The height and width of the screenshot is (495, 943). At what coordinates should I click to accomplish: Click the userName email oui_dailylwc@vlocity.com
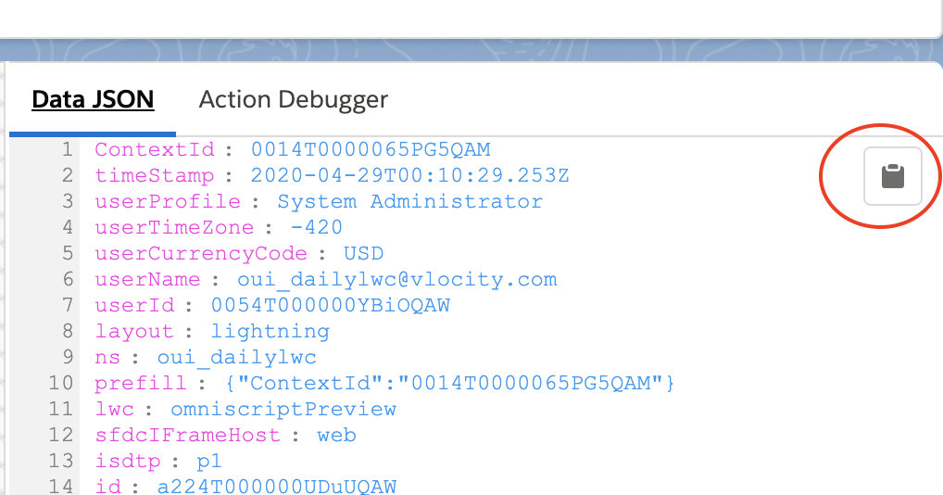click(396, 279)
